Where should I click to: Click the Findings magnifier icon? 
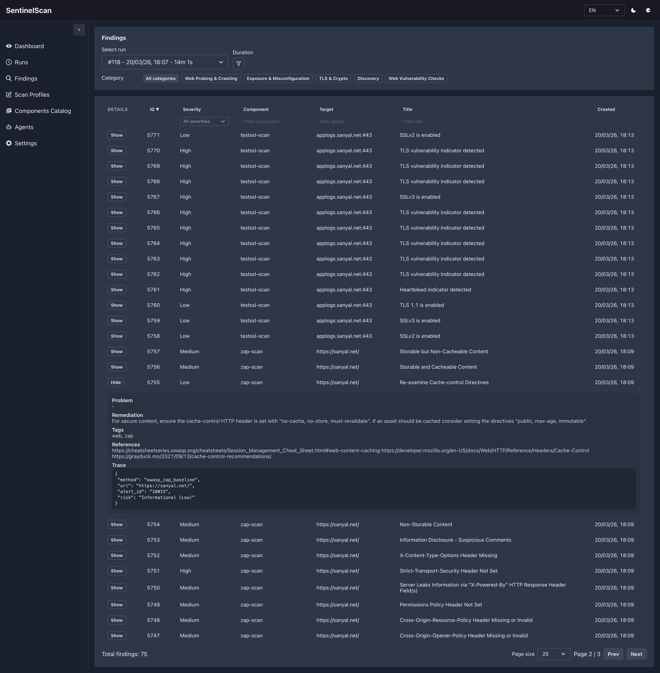(x=9, y=78)
